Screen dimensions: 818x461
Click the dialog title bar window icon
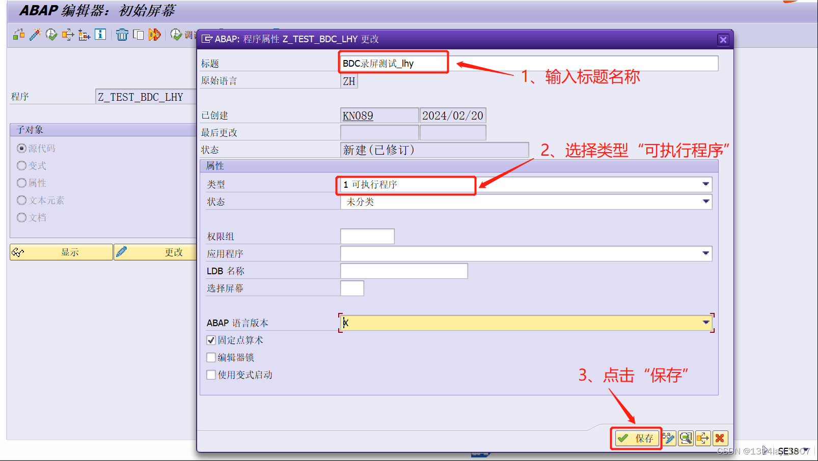(x=207, y=39)
